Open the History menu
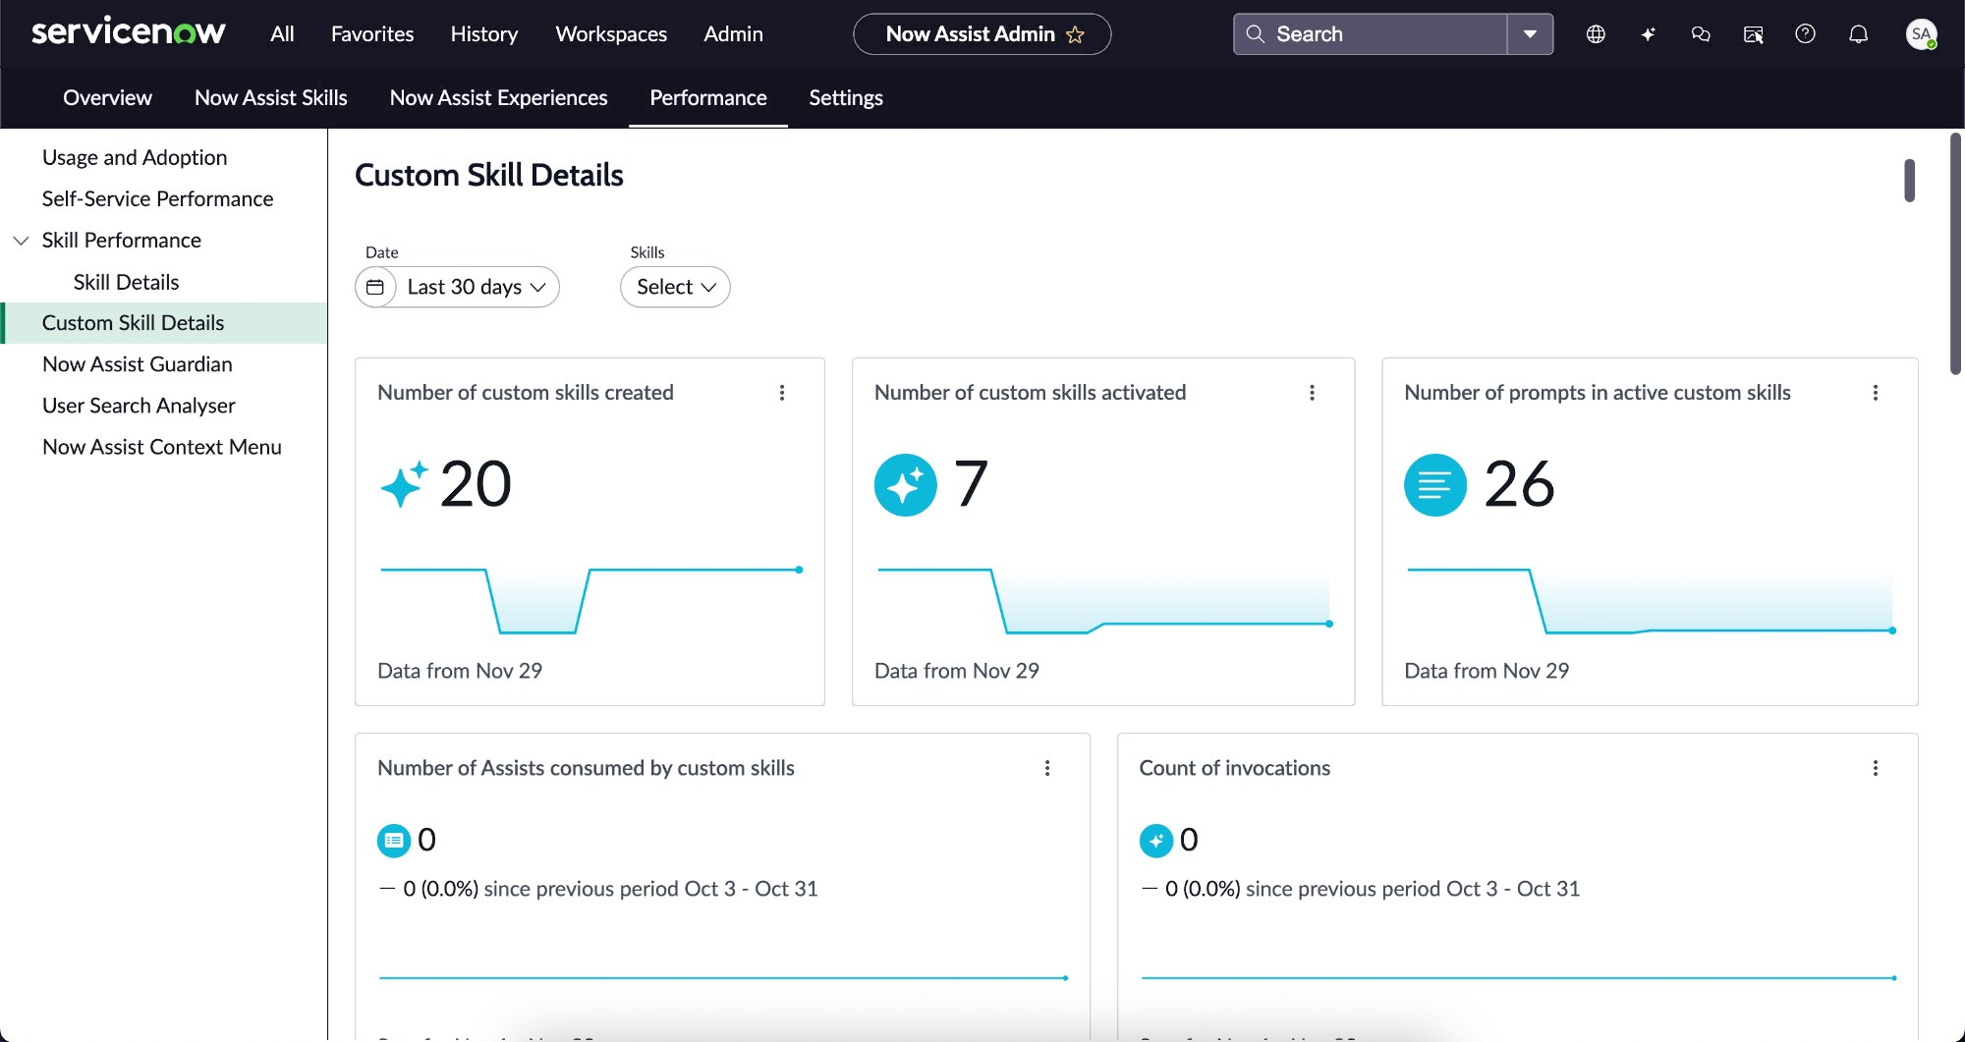Screen dimensions: 1965x1042 pos(484,34)
